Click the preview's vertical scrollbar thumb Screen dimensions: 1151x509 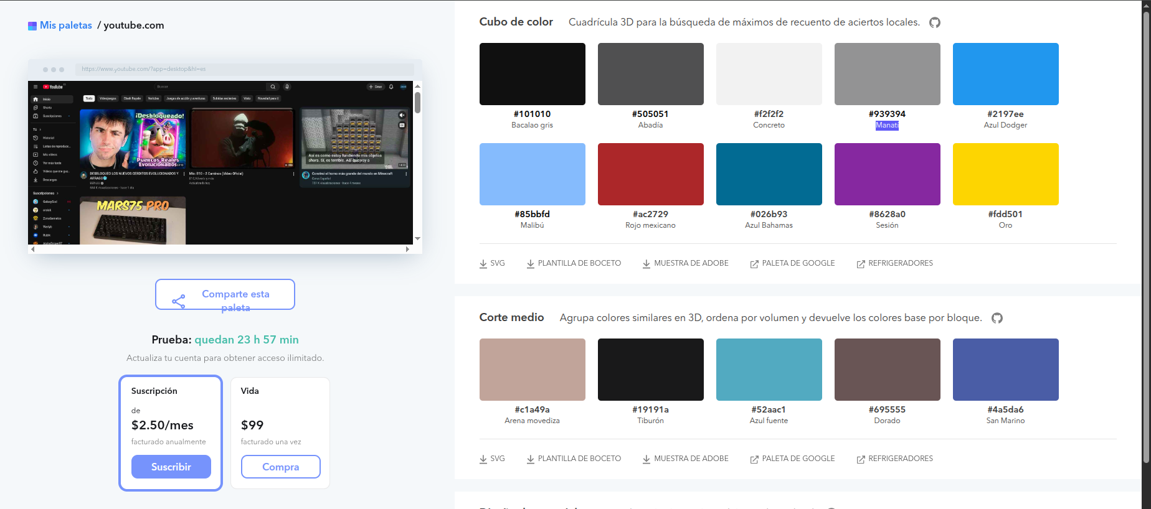(417, 103)
